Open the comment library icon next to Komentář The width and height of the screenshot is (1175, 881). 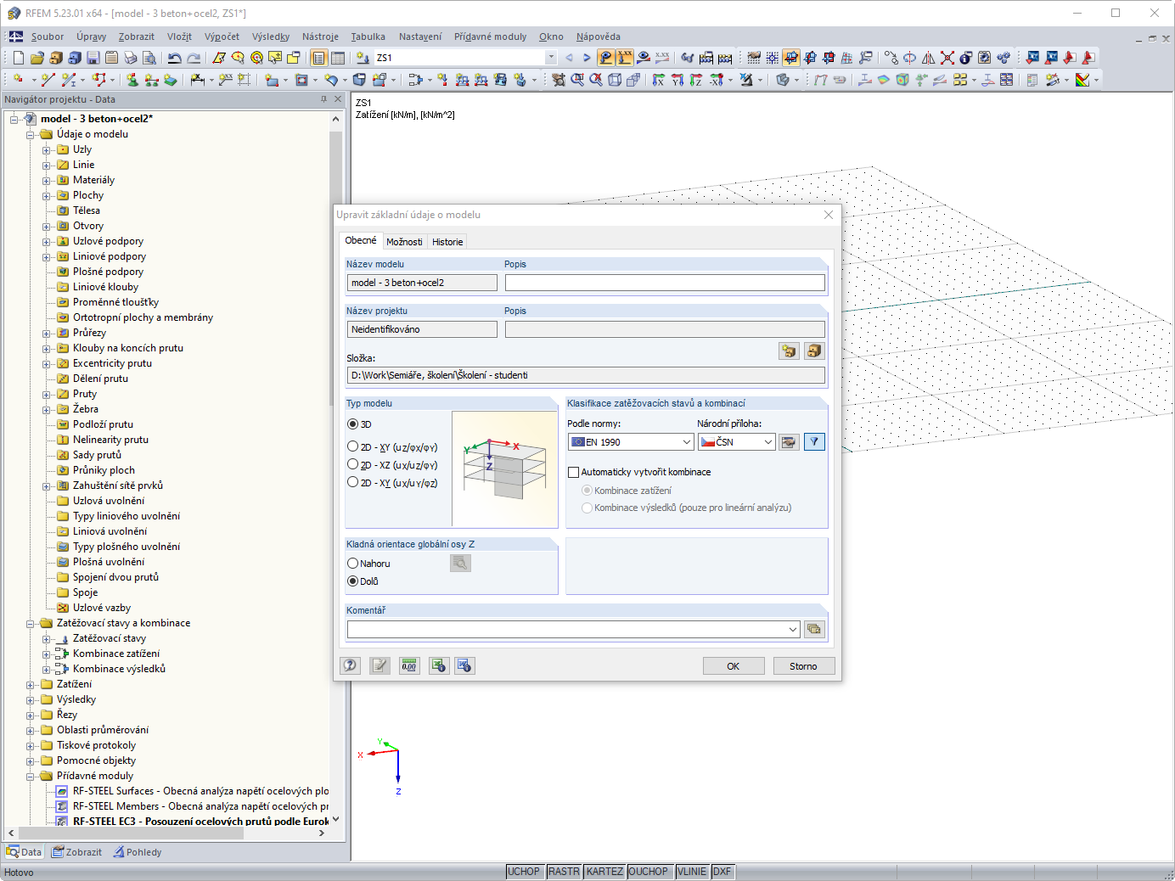click(x=814, y=629)
